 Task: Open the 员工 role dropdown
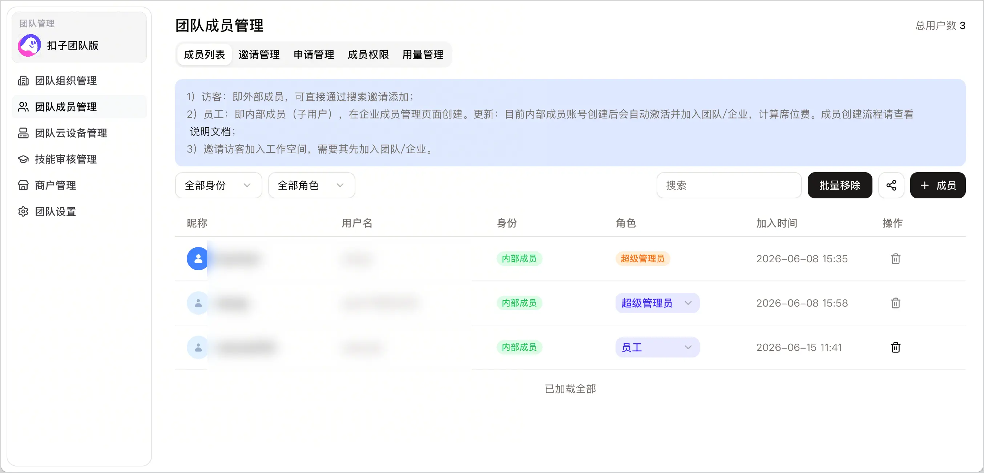657,347
